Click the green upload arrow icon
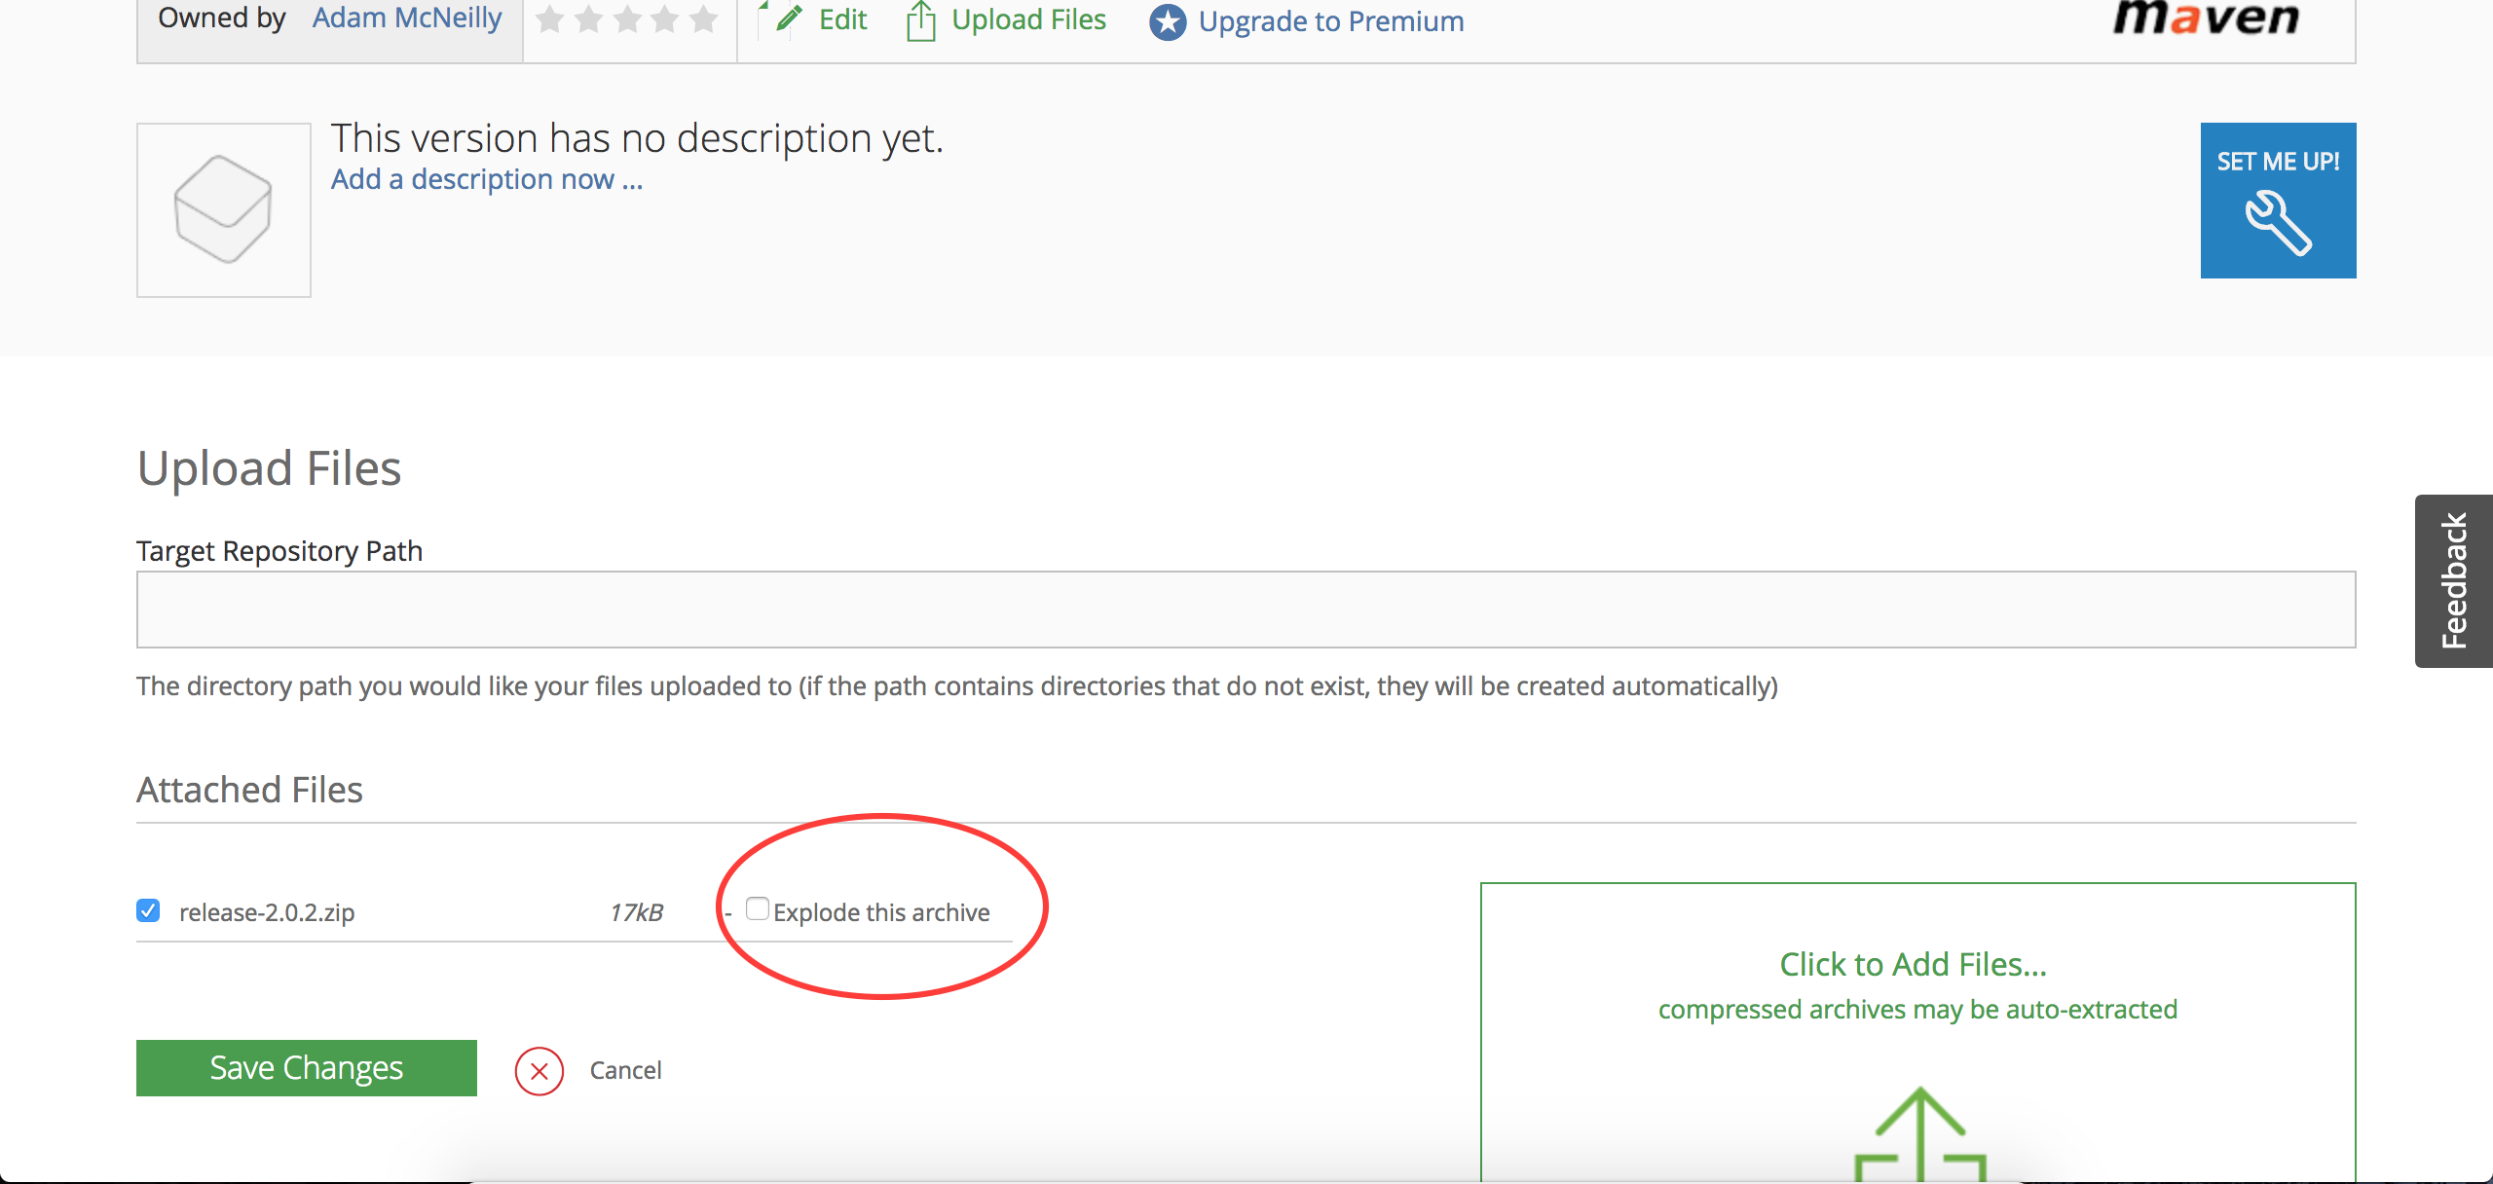 [x=1919, y=1134]
